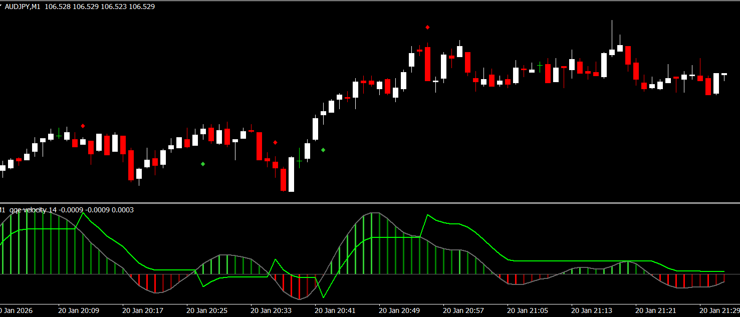Screen dimensions: 740x317
Task: Click the divider between chart and indicator window
Action: [370, 203]
